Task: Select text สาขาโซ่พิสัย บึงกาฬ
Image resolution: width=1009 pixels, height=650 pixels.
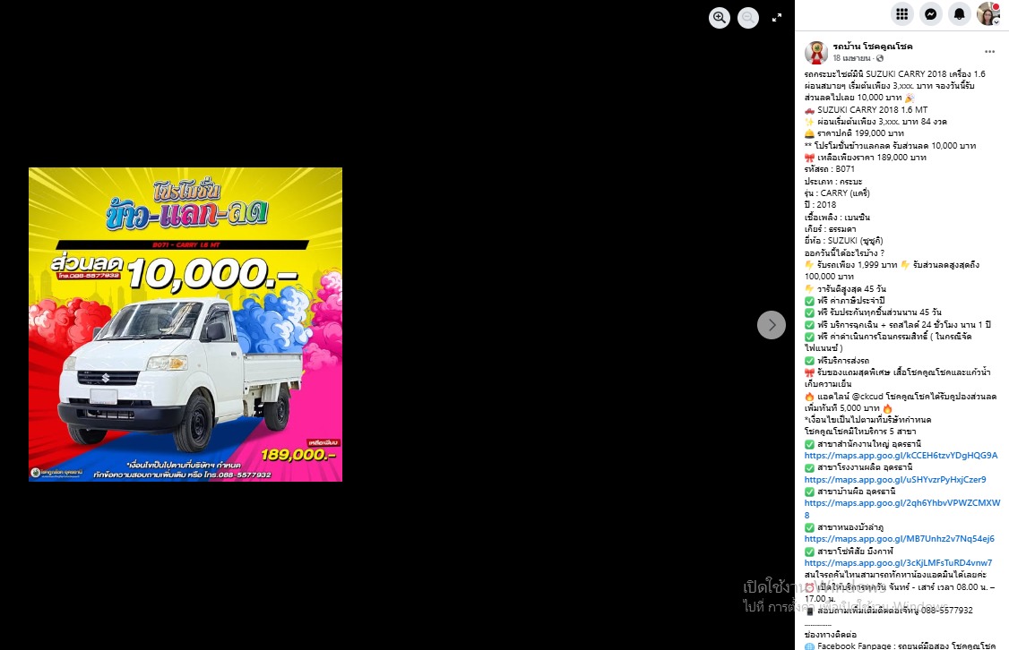Action: (x=855, y=551)
